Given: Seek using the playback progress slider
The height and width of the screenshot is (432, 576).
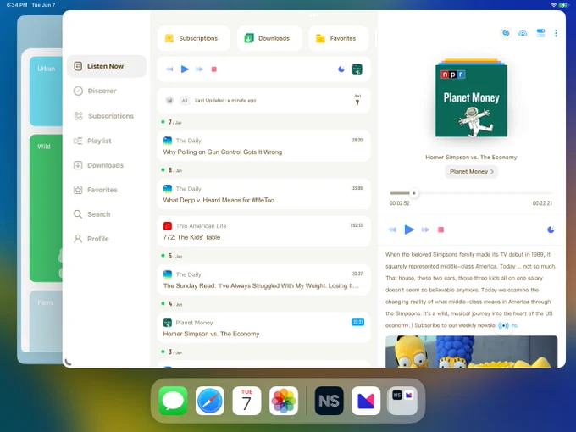Looking at the screenshot, I should click(x=471, y=193).
